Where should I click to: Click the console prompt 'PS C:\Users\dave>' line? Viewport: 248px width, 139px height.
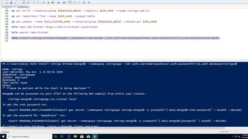tap(120, 64)
